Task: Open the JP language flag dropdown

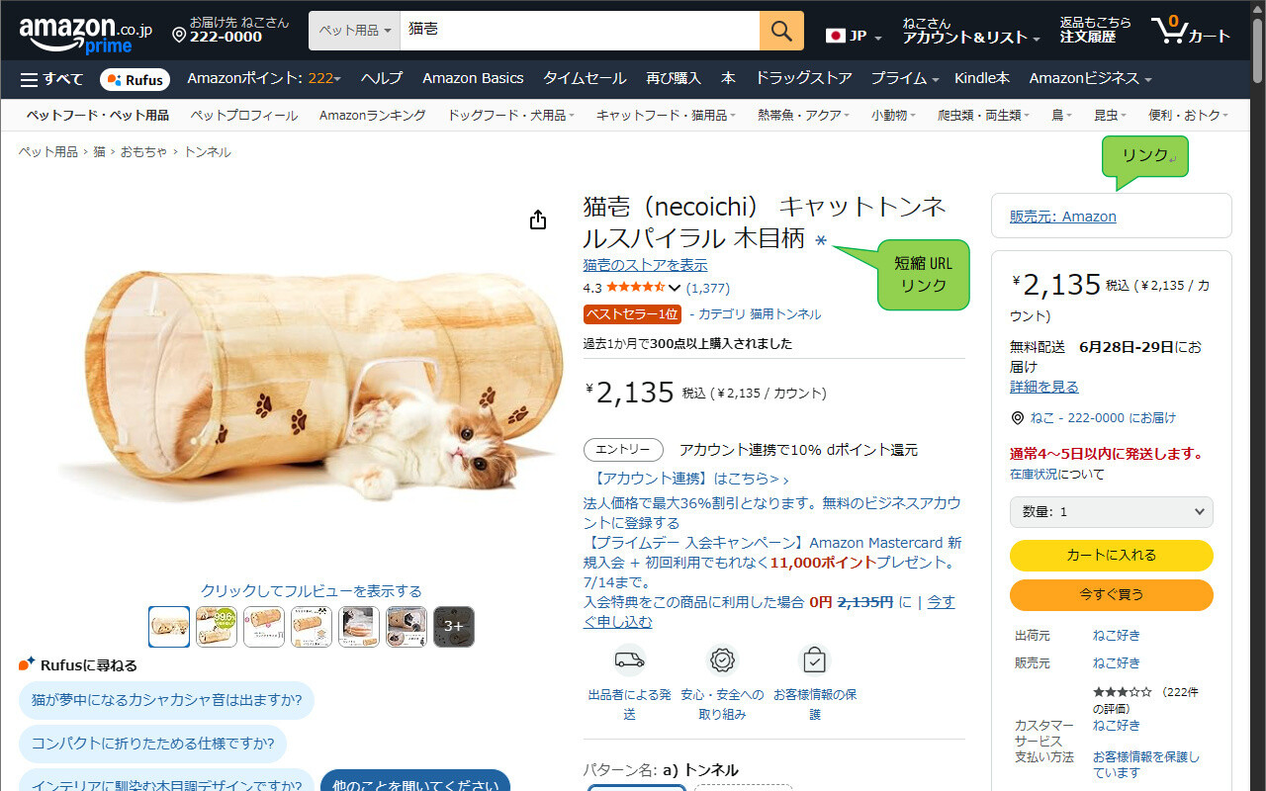Action: tap(856, 36)
